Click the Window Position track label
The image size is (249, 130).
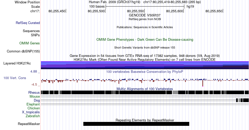pyautogui.click(x=27, y=2)
